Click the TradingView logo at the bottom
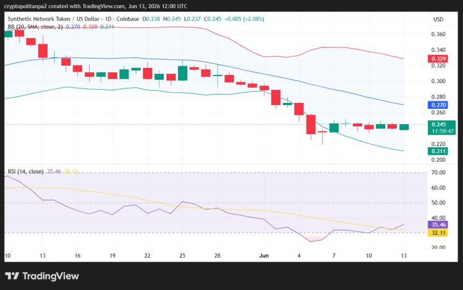The height and width of the screenshot is (290, 463). [x=42, y=276]
